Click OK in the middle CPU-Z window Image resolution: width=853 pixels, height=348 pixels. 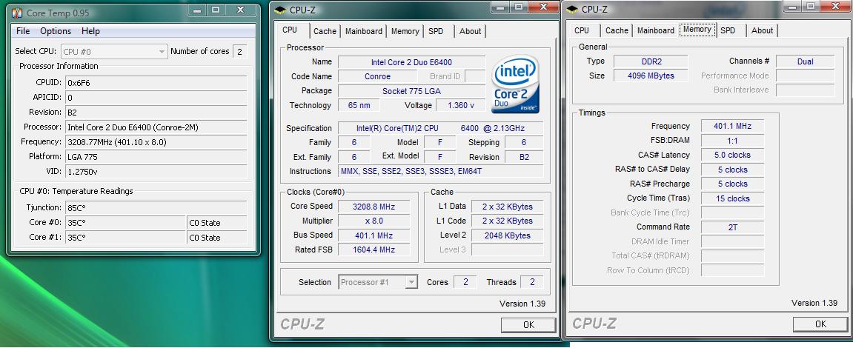[528, 324]
